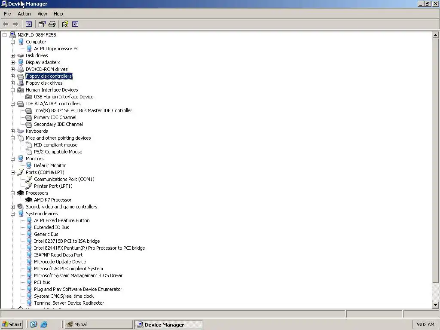440x330 pixels.
Task: Expand the Keyboards node
Action: pyautogui.click(x=12, y=131)
